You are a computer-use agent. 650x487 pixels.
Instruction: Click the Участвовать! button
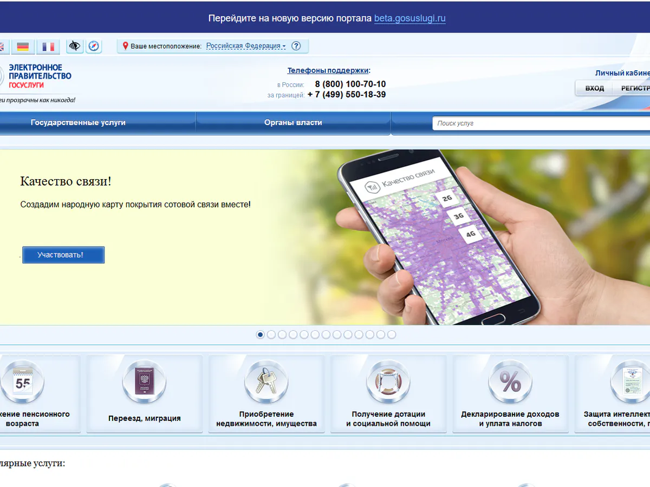click(x=63, y=255)
